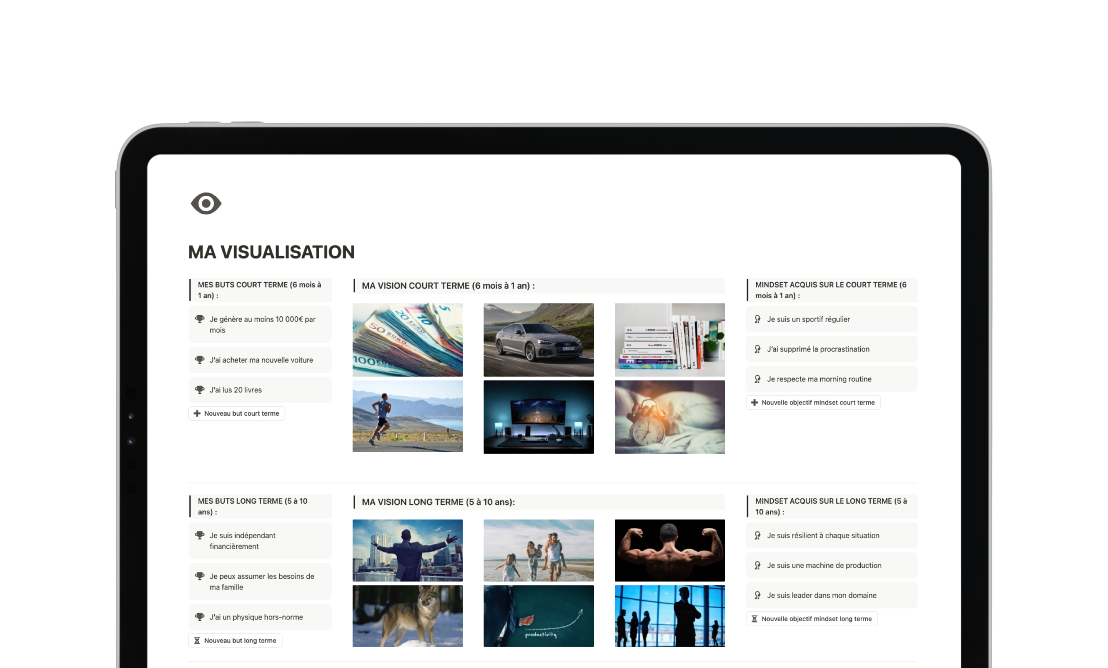Click the medal icon next to "Je suis un sportif régulier"

point(758,319)
